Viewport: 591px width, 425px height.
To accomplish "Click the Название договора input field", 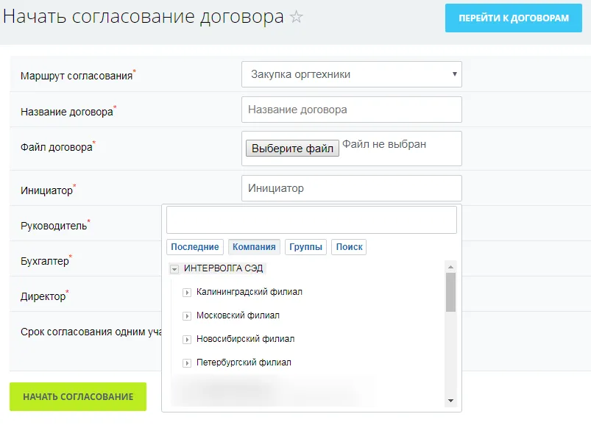I will coord(352,109).
